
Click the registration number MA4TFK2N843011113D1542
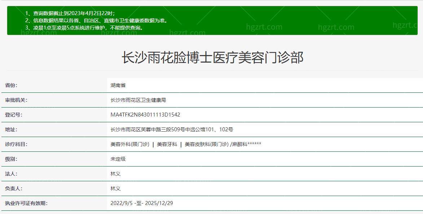click(x=145, y=115)
